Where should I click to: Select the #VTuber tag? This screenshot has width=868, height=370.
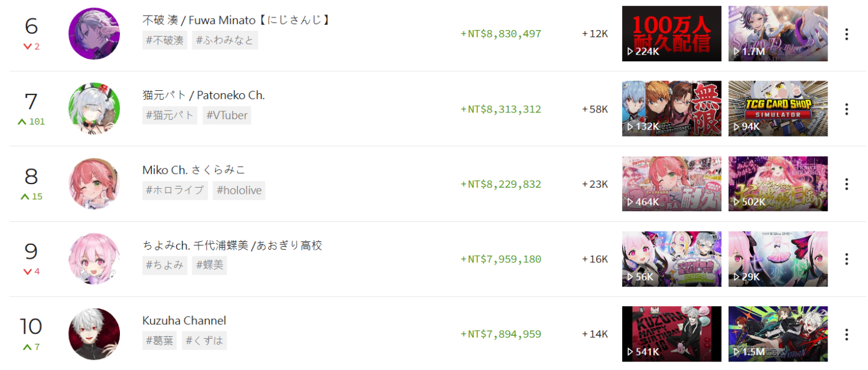click(226, 115)
